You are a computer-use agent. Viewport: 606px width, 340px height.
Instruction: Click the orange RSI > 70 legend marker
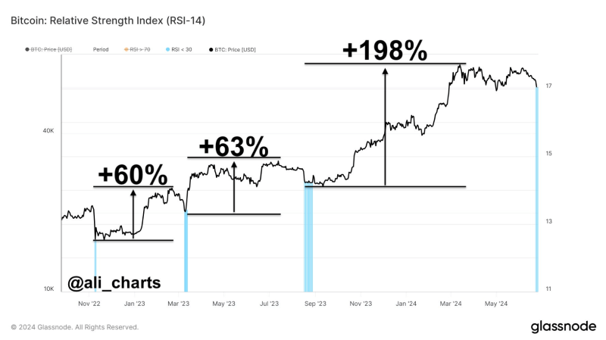tap(126, 49)
